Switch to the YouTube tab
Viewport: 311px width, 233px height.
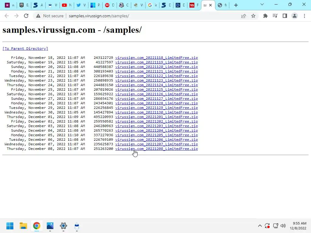(x=67, y=5)
